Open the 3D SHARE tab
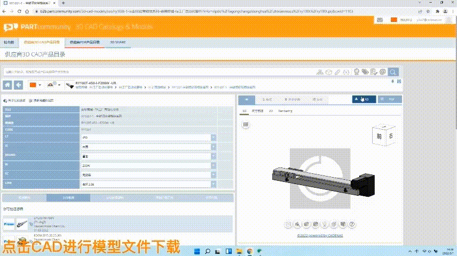The height and width of the screenshot is (256, 457). click(x=117, y=42)
